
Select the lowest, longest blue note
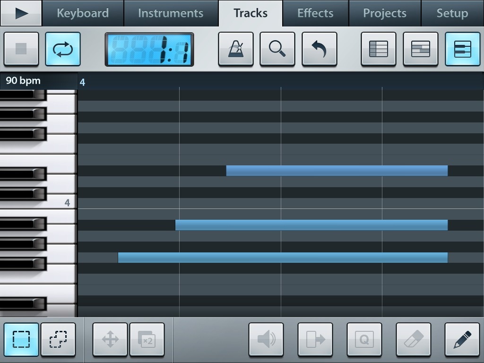click(283, 258)
